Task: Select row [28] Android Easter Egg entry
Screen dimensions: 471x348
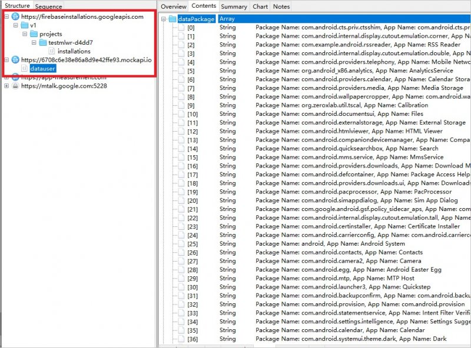Action: click(353, 270)
